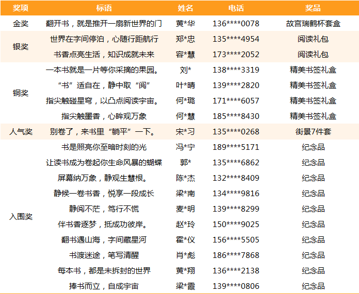
Task: Click phone number 150****9025
Action: point(236,224)
